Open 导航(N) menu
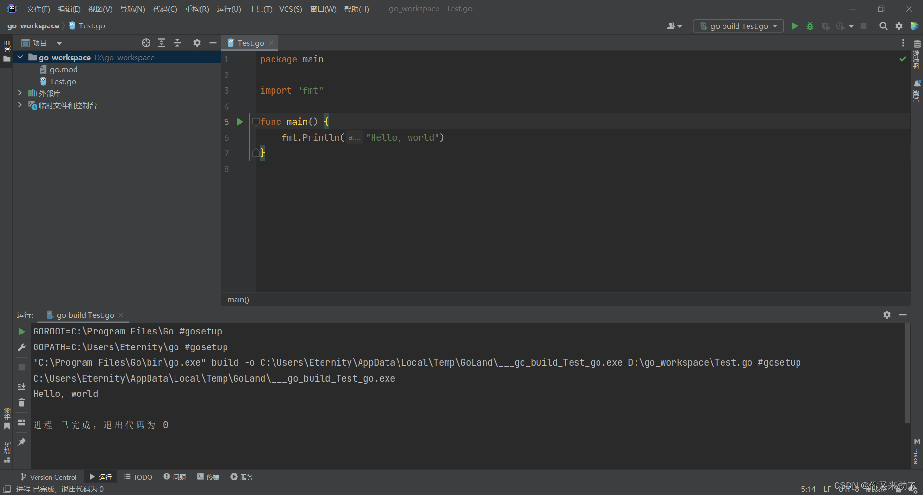 click(x=132, y=9)
